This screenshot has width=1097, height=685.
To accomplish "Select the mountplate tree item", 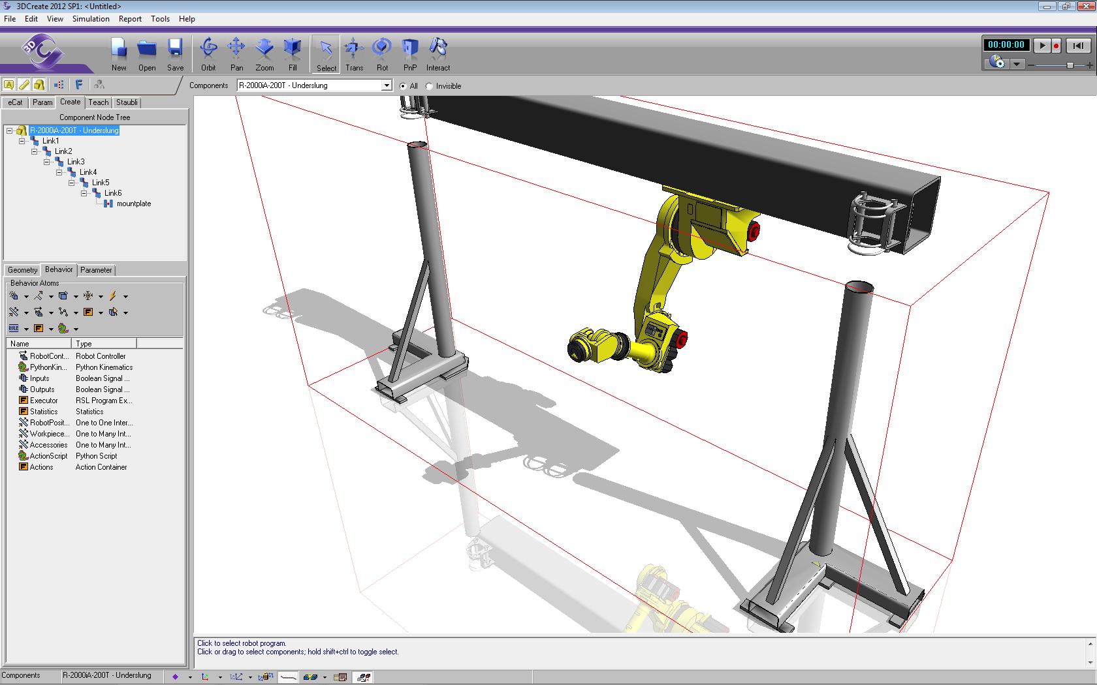I will click(x=134, y=204).
